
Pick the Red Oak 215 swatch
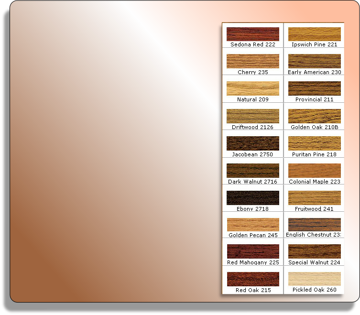point(252,279)
